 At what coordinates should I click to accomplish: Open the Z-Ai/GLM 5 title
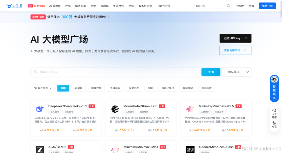coord(57,147)
